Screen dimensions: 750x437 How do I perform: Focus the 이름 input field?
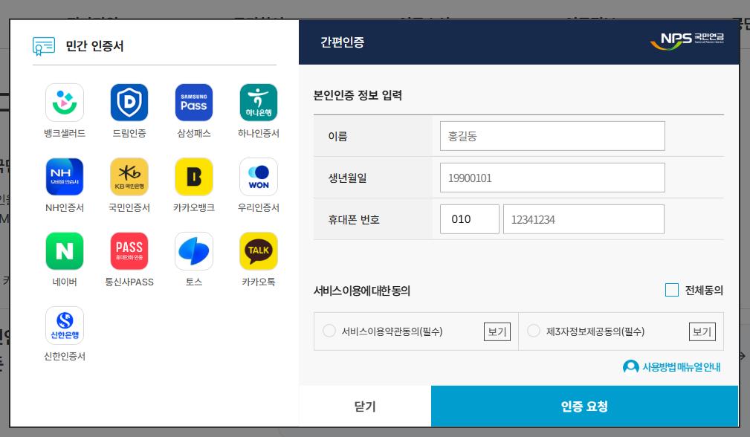552,136
